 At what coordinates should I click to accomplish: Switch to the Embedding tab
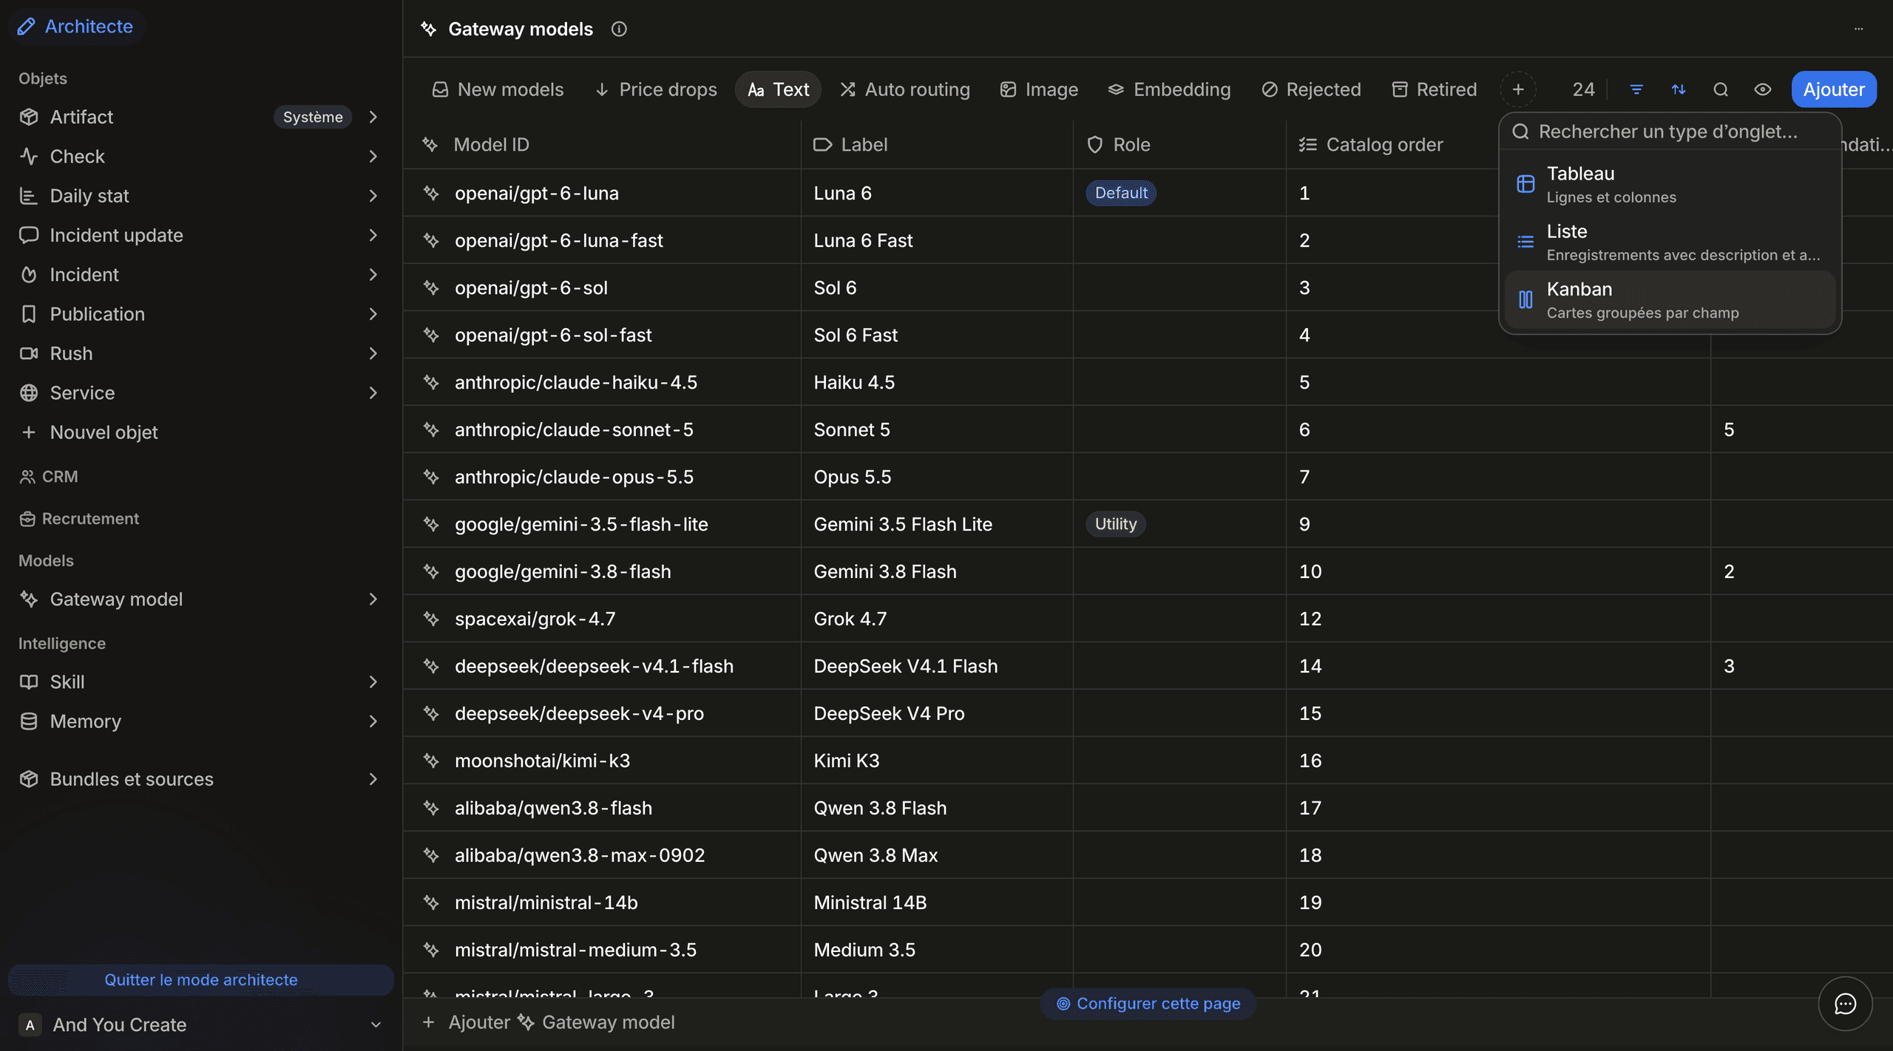pos(1169,89)
